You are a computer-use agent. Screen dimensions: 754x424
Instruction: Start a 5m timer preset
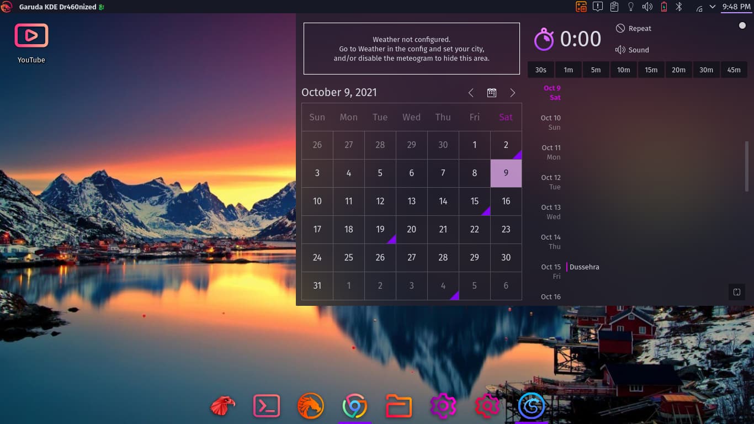pos(596,70)
